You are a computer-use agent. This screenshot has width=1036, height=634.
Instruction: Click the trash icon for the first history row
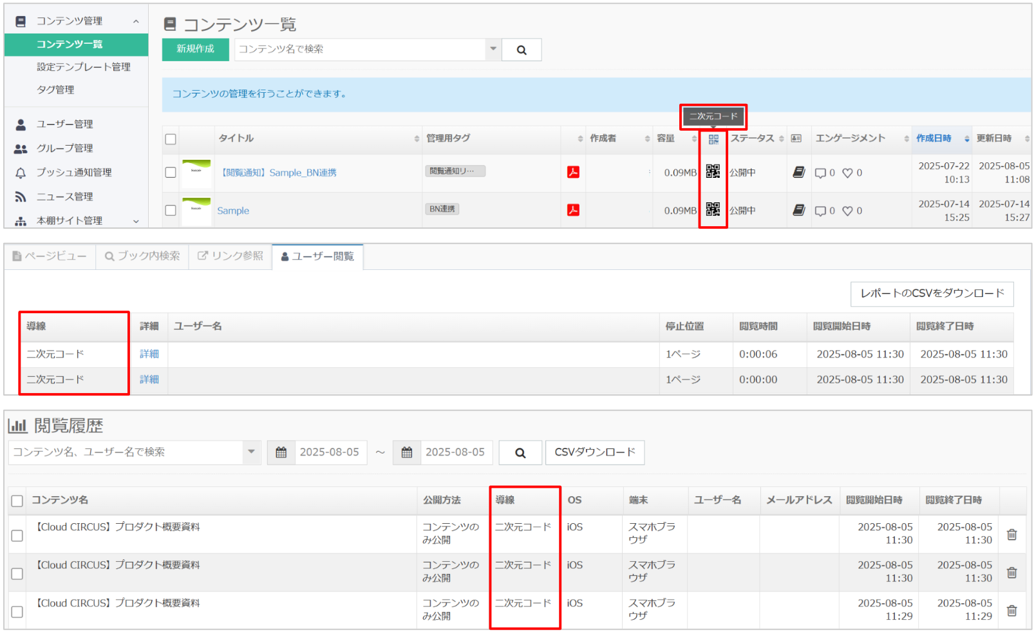(1012, 534)
